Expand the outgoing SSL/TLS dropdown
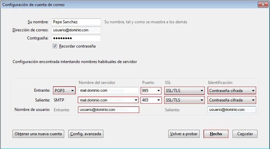The width and height of the screenshot is (270, 149). click(185, 100)
